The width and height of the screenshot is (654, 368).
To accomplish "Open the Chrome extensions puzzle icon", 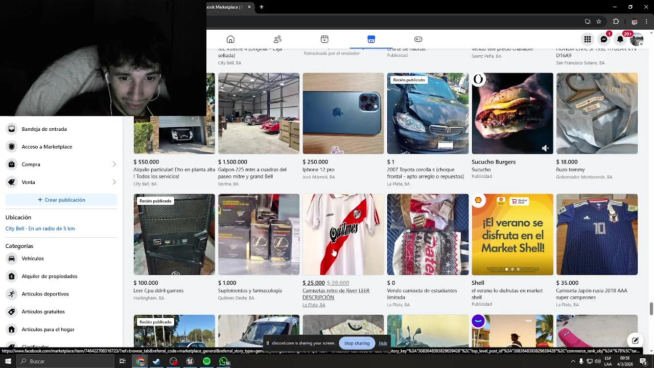I will point(616,21).
